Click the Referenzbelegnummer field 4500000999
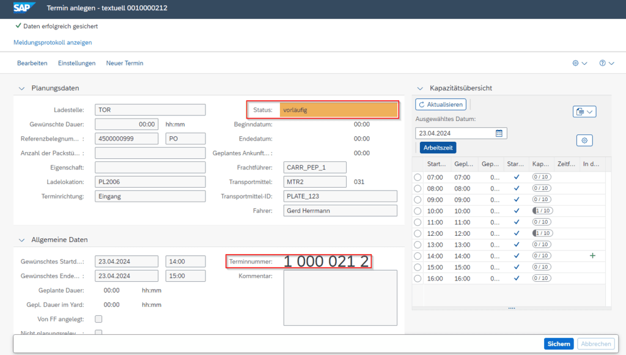Screen dimensions: 626x355 (127, 139)
